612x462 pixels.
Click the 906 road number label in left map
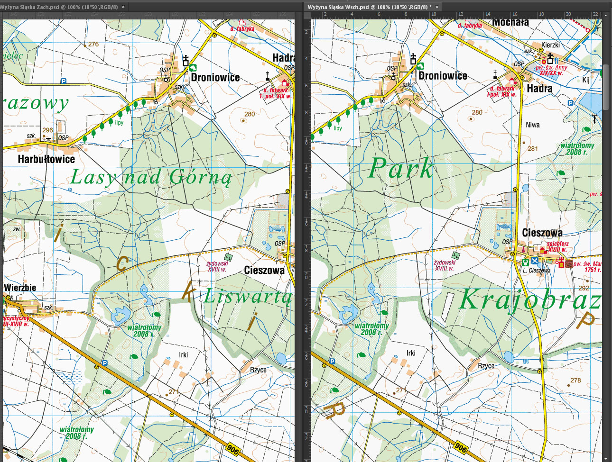point(232,449)
